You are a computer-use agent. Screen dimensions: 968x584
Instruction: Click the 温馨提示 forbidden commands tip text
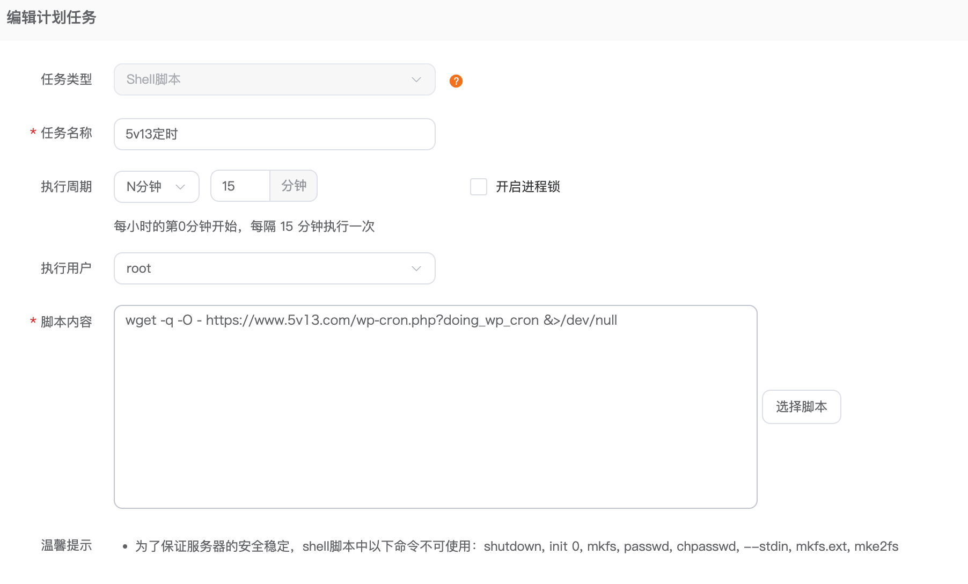[516, 546]
